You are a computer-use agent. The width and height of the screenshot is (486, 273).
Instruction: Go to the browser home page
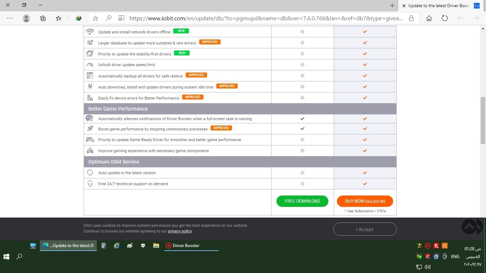[x=429, y=18]
